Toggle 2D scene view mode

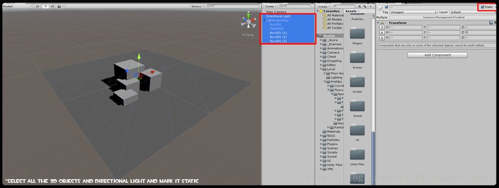(37, 6)
